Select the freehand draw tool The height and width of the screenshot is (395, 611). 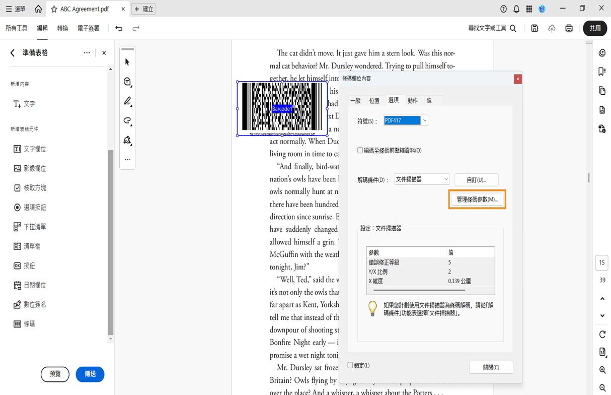tap(127, 120)
